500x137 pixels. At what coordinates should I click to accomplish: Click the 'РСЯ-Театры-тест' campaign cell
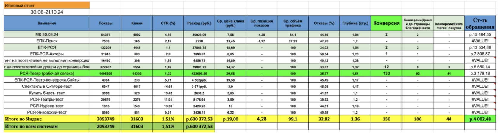pyautogui.click(x=47, y=100)
